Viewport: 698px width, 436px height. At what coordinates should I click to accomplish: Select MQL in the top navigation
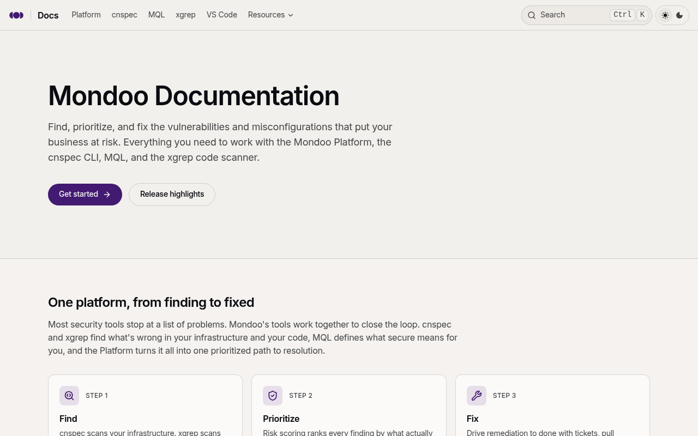tap(157, 15)
